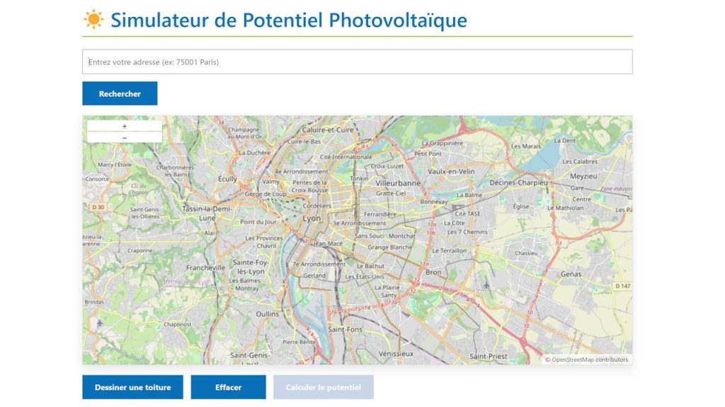Image resolution: width=725 pixels, height=407 pixels.
Task: Zoom out with the map minus button
Action: 125,138
